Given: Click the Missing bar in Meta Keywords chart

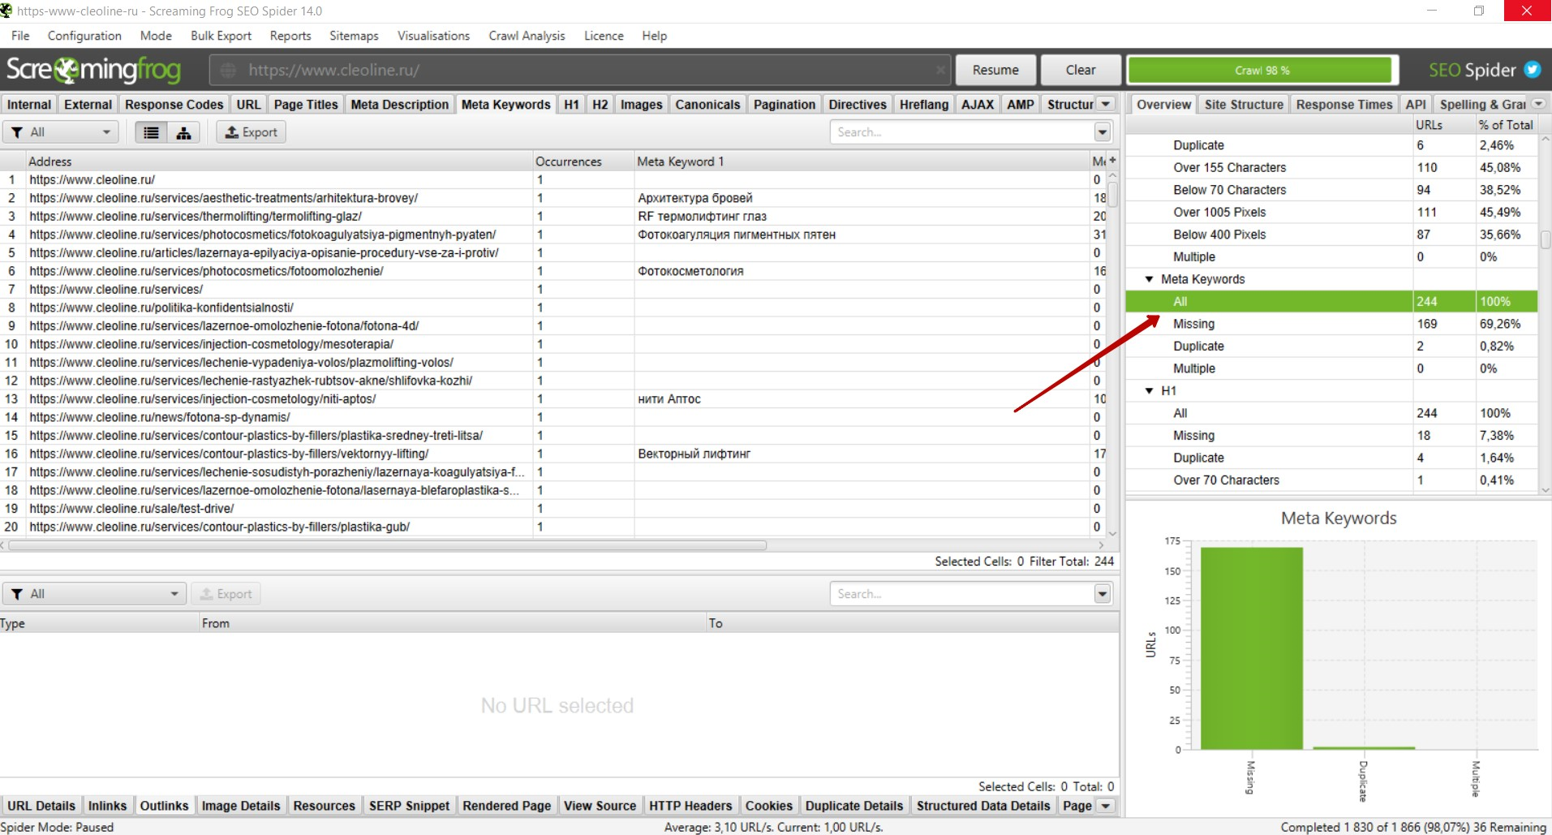Looking at the screenshot, I should tap(1251, 648).
